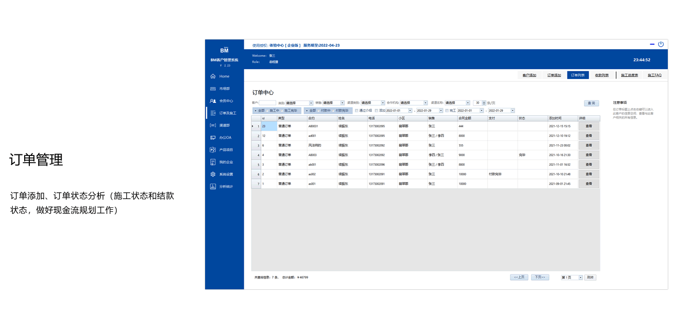
Task: Adjust the 30 per-page stepper arrows
Action: point(484,103)
